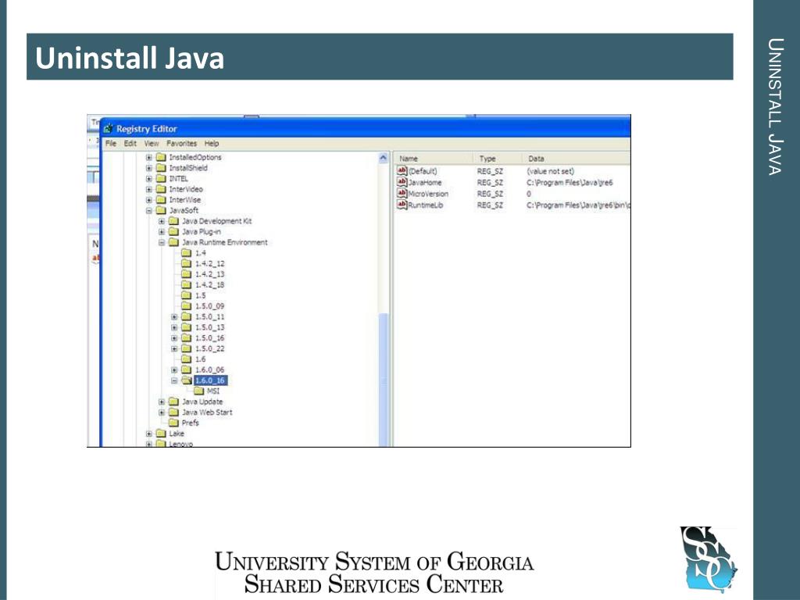Click the 1.6 key folder icon

[187, 359]
